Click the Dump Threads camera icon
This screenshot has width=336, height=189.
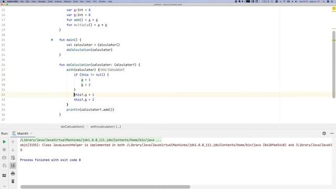coord(4,157)
